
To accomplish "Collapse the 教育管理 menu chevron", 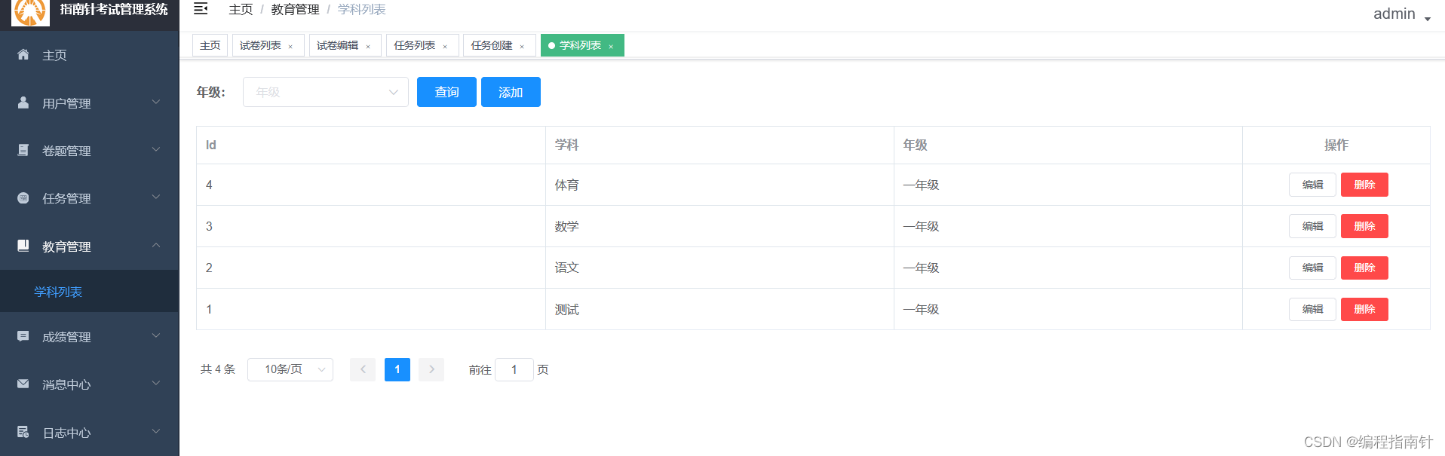I will 156,246.
